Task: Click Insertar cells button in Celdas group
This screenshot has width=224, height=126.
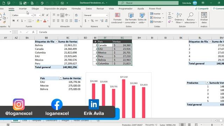Action: tap(155, 14)
